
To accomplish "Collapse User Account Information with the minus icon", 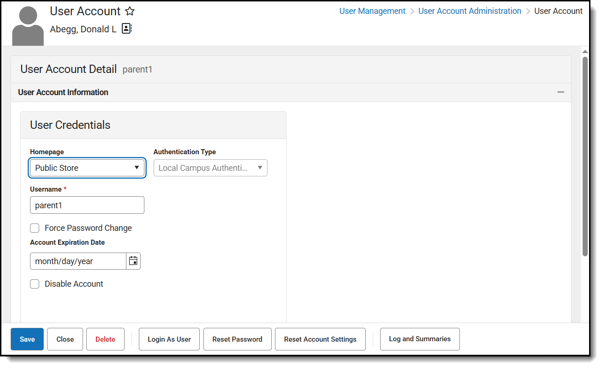I will pos(560,92).
